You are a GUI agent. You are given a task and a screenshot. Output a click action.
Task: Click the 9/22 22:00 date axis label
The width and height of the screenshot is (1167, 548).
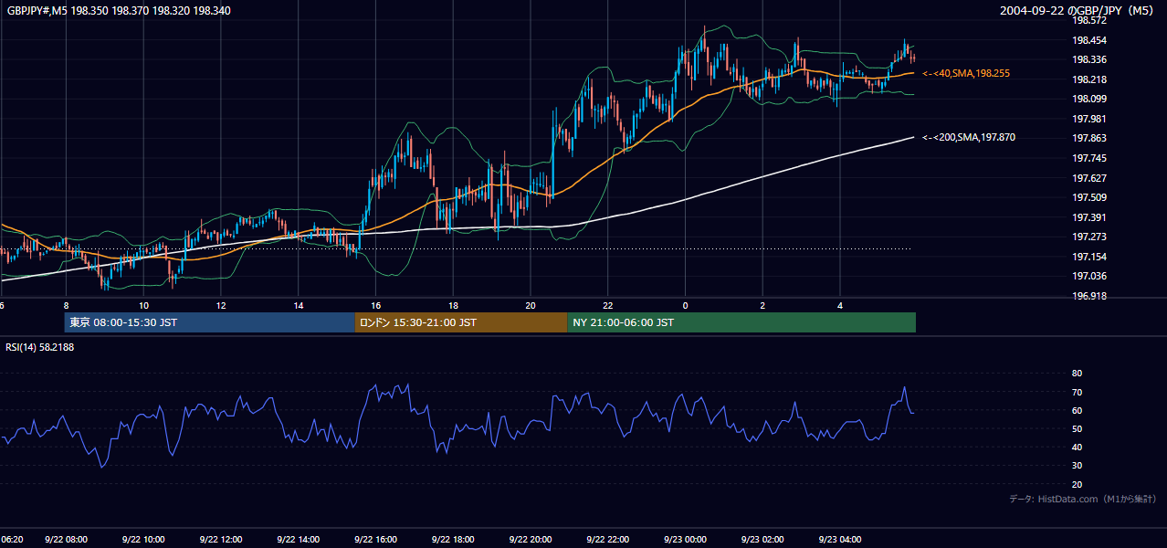pyautogui.click(x=607, y=540)
